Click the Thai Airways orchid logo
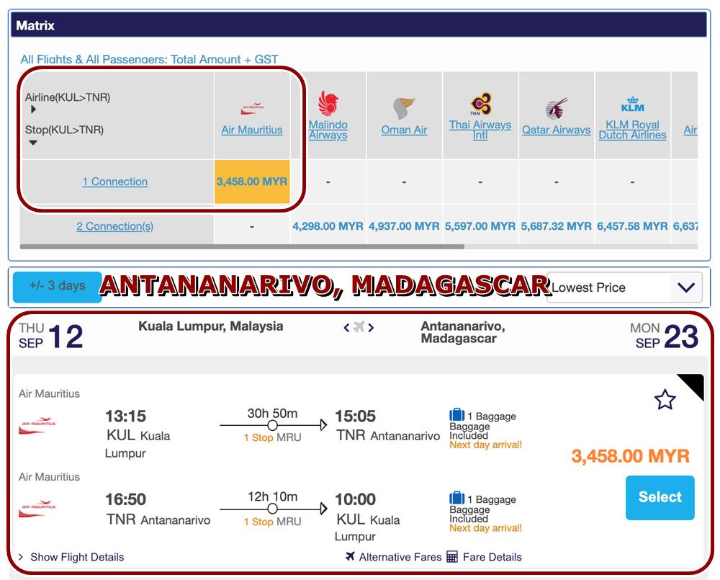 click(x=480, y=104)
